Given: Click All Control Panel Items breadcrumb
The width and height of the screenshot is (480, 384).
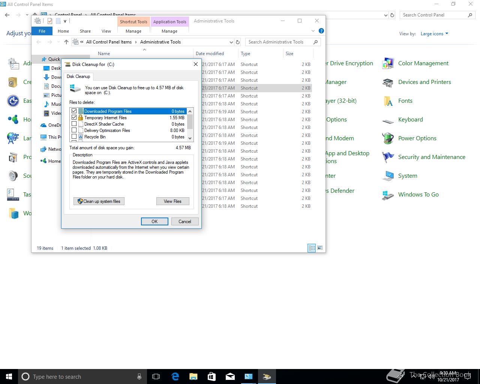Looking at the screenshot, I should click(x=109, y=42).
